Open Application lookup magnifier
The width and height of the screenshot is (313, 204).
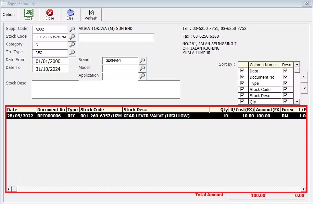[x=142, y=76]
